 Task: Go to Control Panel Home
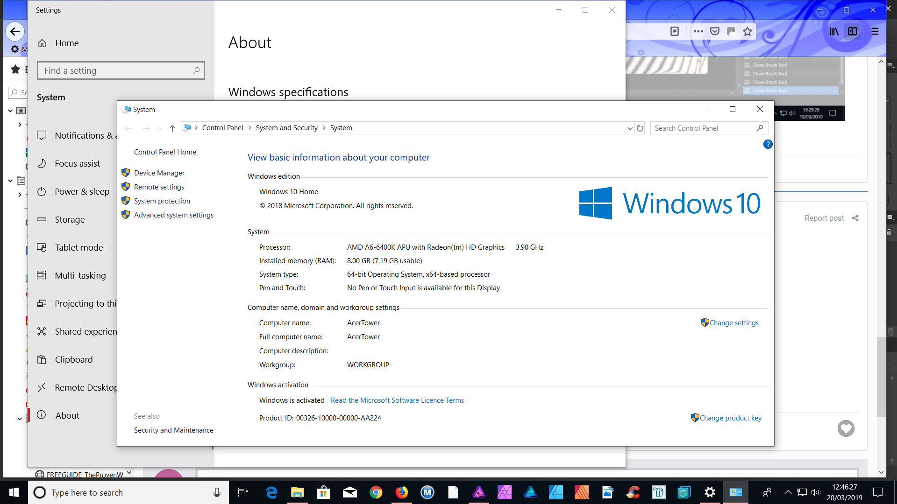pos(165,152)
